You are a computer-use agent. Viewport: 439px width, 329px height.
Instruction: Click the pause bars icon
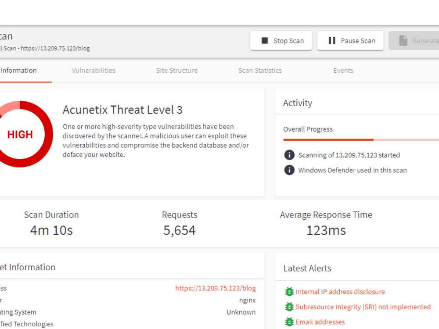(x=332, y=41)
